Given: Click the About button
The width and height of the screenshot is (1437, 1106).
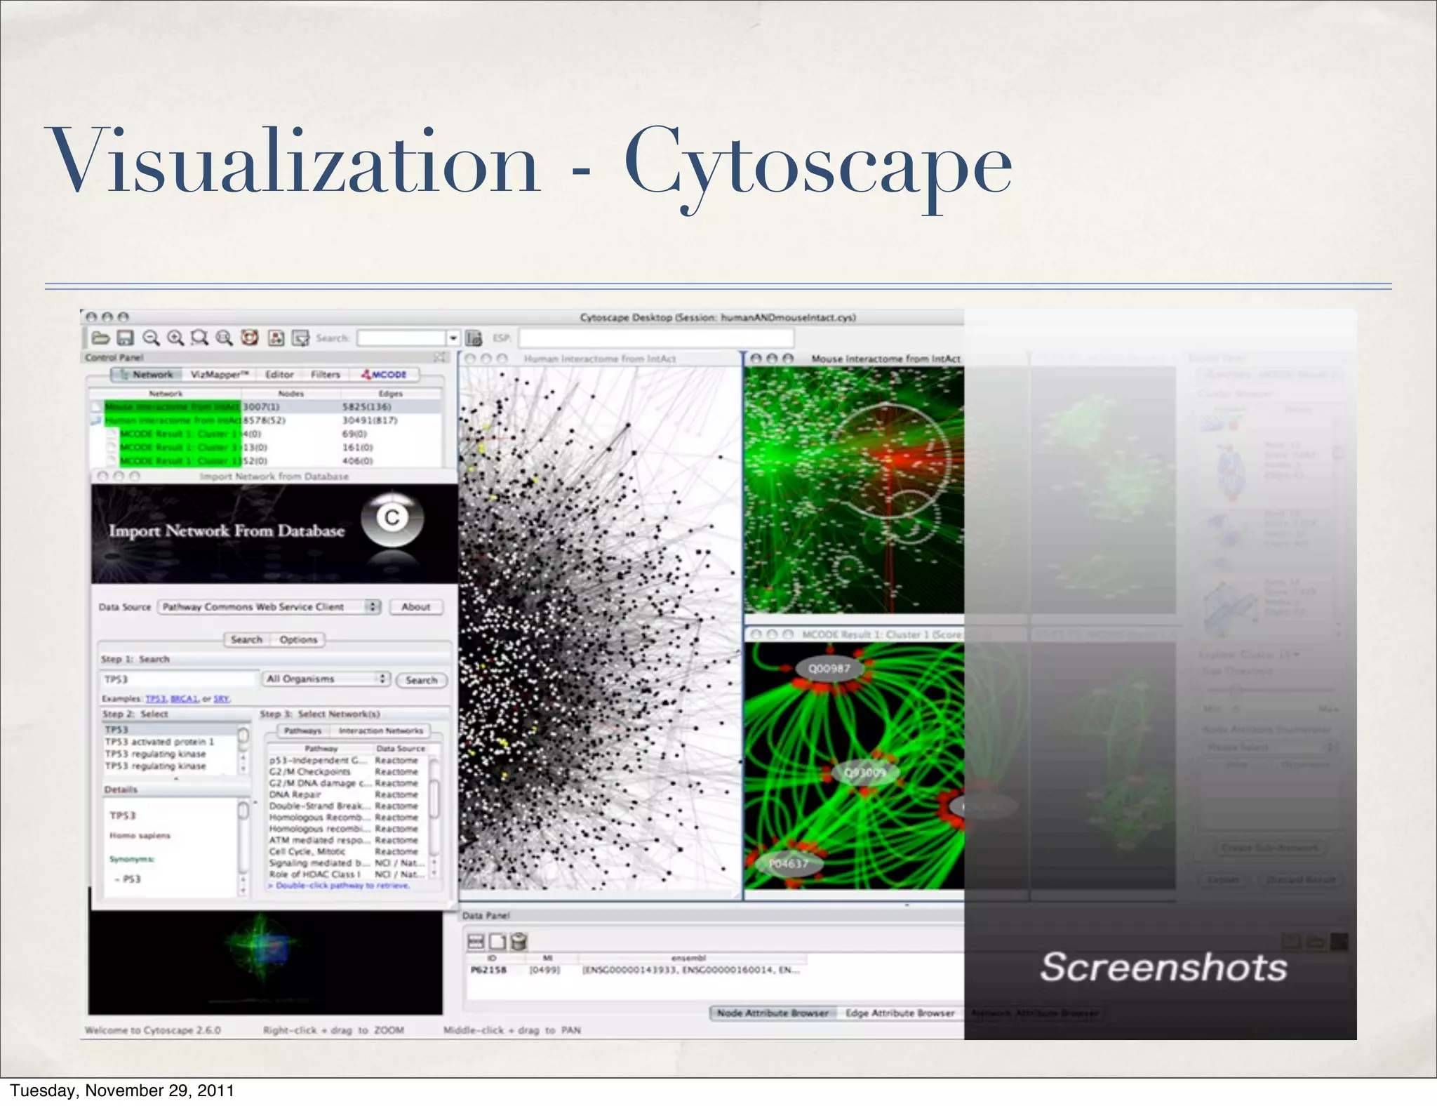Looking at the screenshot, I should pyautogui.click(x=416, y=607).
